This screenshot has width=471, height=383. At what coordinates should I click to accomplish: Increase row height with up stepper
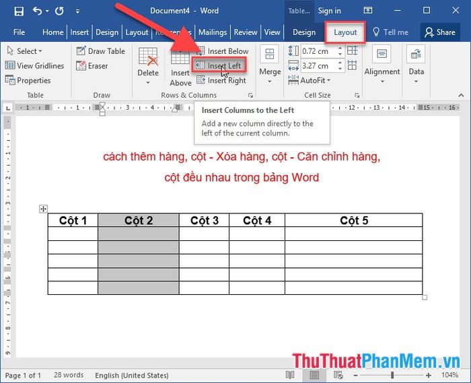(x=340, y=48)
